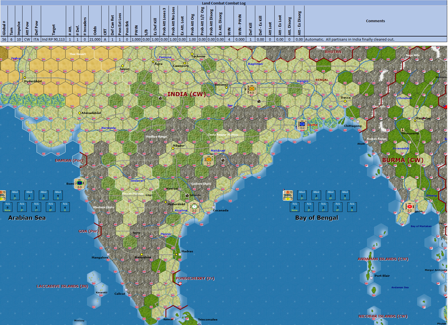448x325 pixels.
Task: Click the Agra city dot
Action: pyautogui.click(x=153, y=62)
